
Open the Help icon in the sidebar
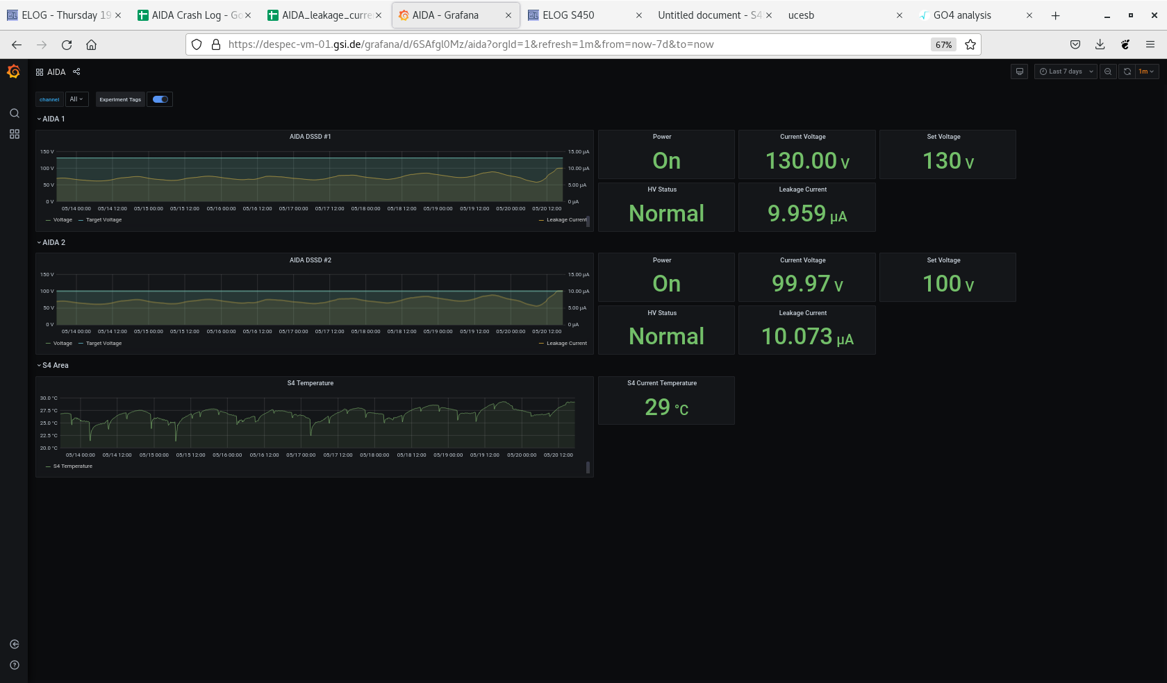[14, 665]
